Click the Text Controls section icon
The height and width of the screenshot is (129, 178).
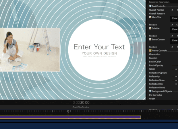(150, 6)
